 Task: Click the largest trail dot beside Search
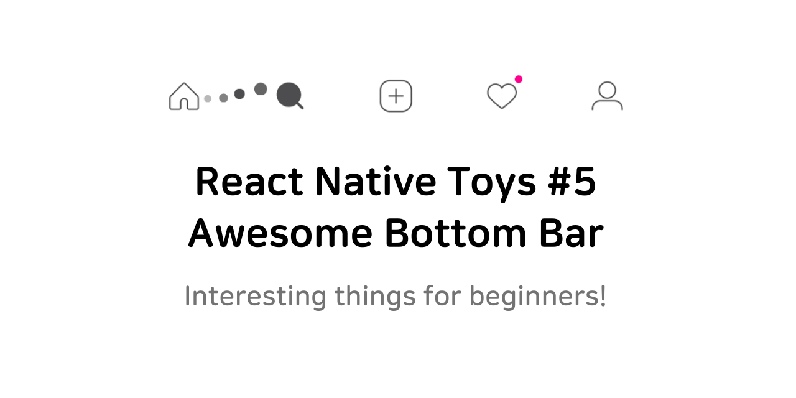261,89
